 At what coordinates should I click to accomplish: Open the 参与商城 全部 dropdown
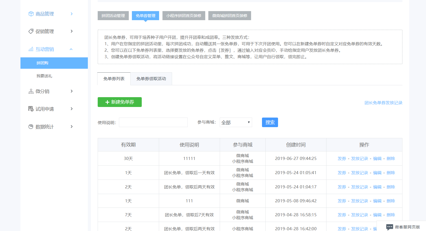coord(236,122)
